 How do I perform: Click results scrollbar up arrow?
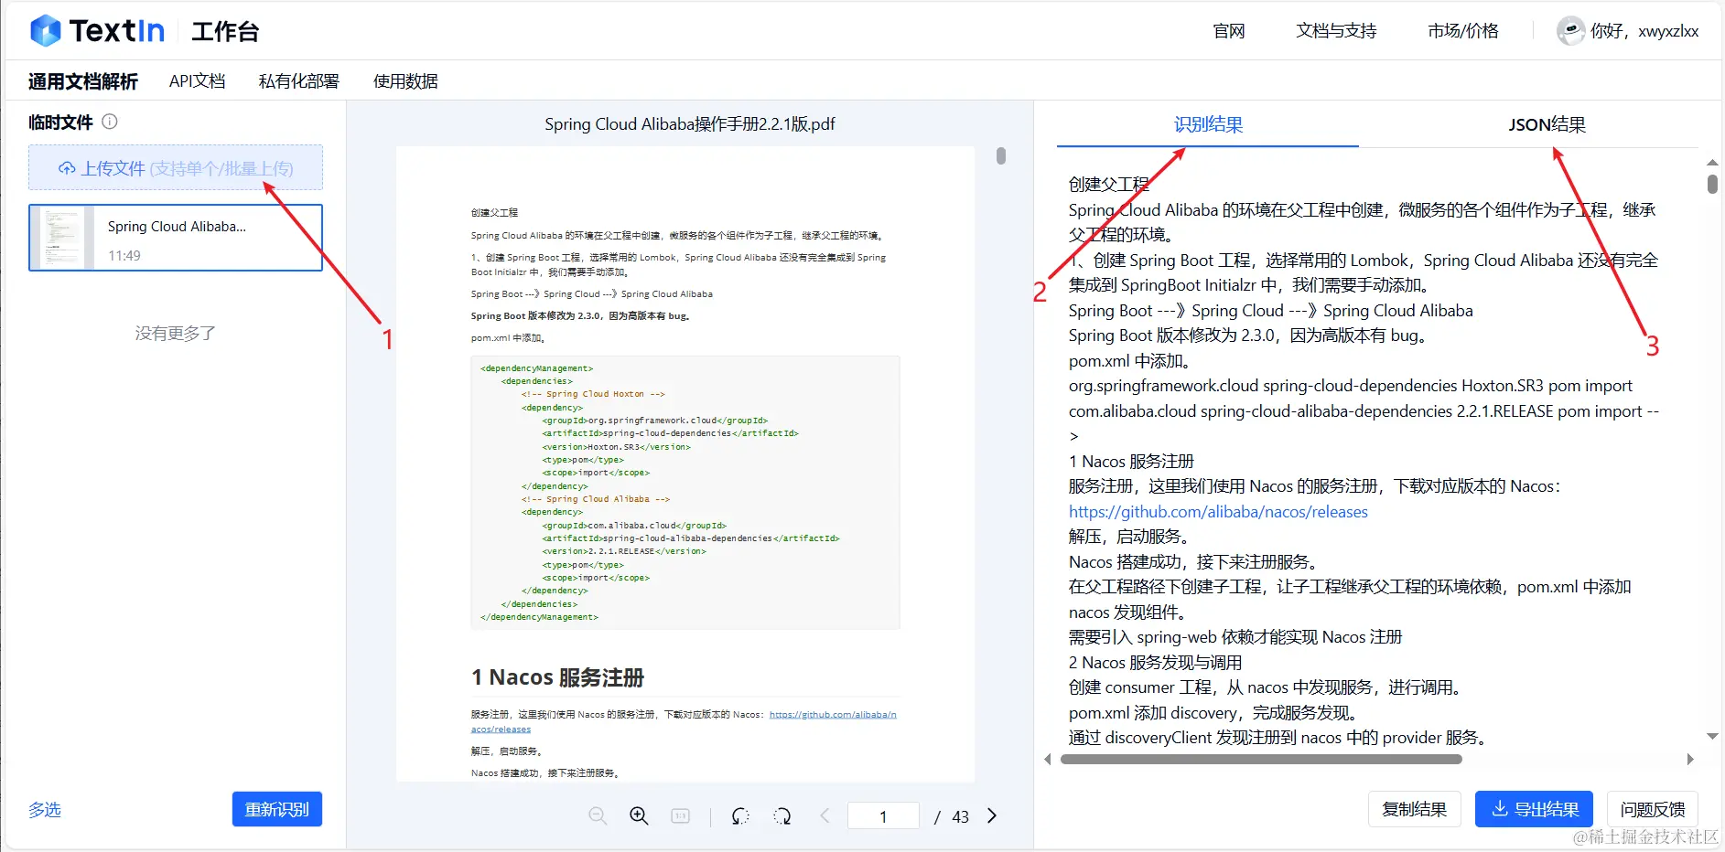pyautogui.click(x=1712, y=163)
